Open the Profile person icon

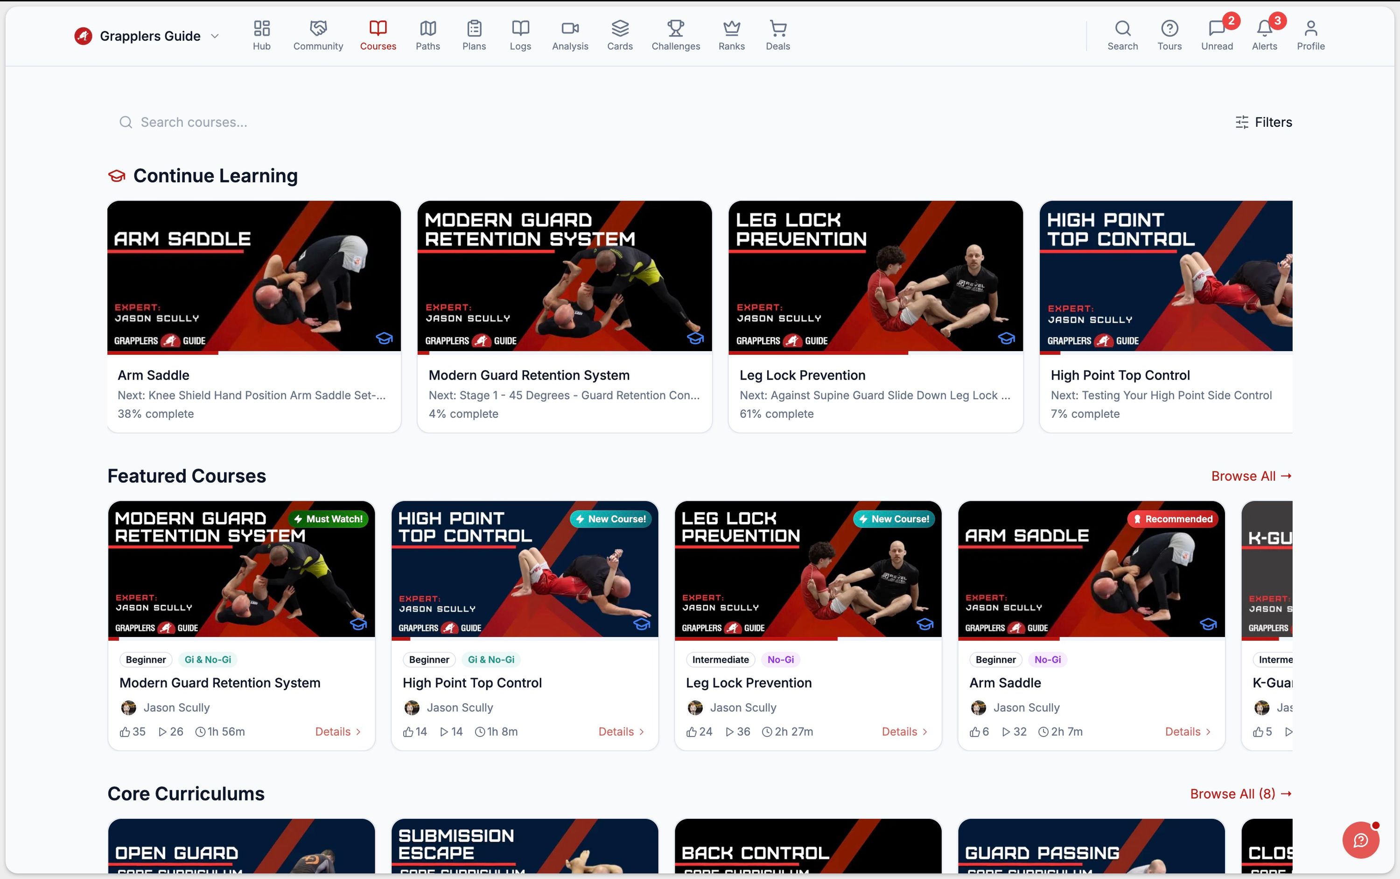tap(1310, 28)
